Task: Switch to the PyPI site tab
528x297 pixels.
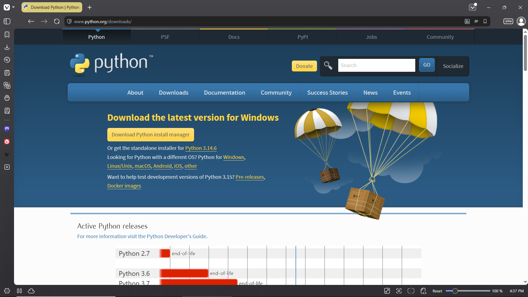Action: tap(303, 37)
